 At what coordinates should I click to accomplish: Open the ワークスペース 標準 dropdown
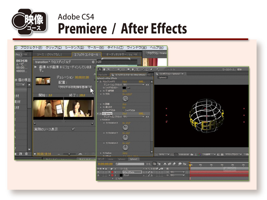tap(243, 69)
